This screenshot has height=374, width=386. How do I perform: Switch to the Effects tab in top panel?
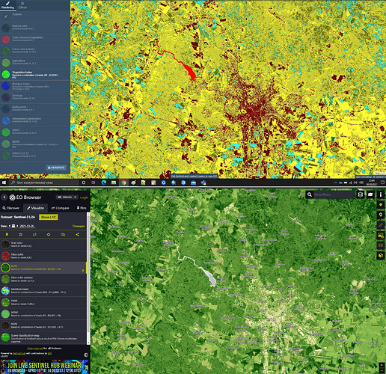[x=22, y=5]
